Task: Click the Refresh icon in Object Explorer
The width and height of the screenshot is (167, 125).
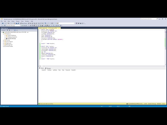Action: (15, 30)
